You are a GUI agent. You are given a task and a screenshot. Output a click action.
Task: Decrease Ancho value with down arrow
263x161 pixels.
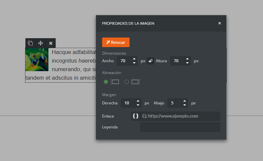tap(134, 63)
